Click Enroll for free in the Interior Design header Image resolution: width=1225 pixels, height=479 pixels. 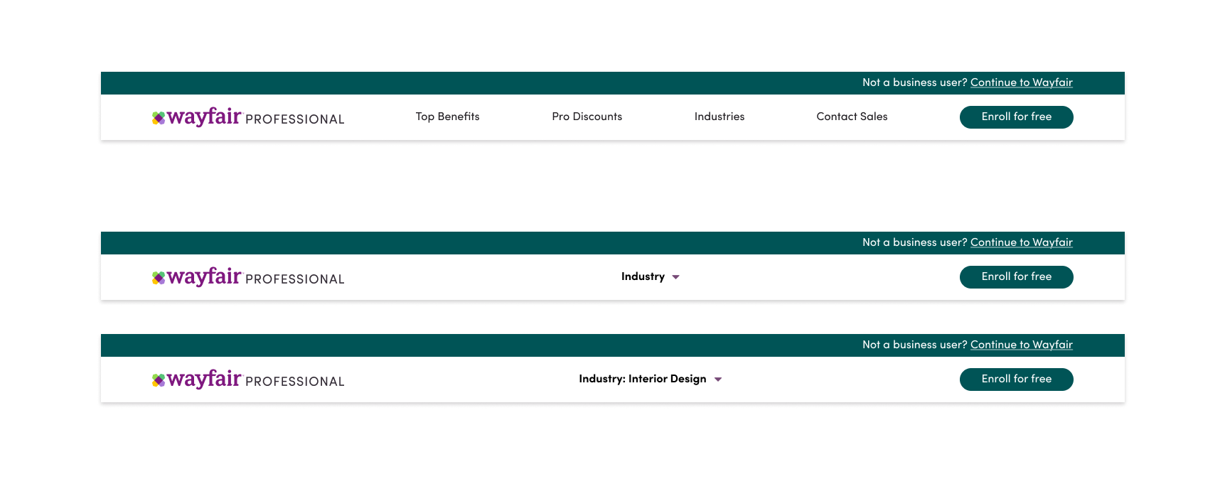tap(1017, 380)
